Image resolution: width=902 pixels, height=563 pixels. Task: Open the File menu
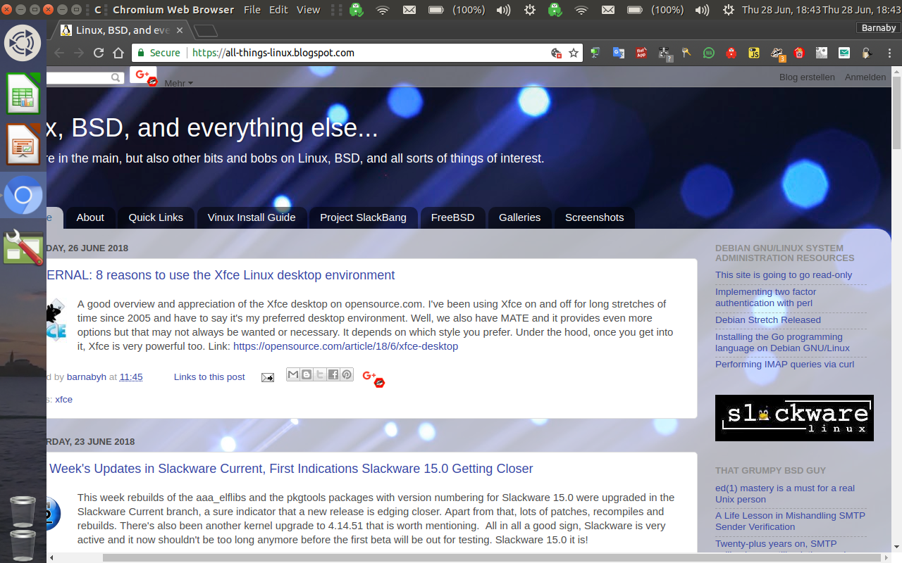coord(252,10)
